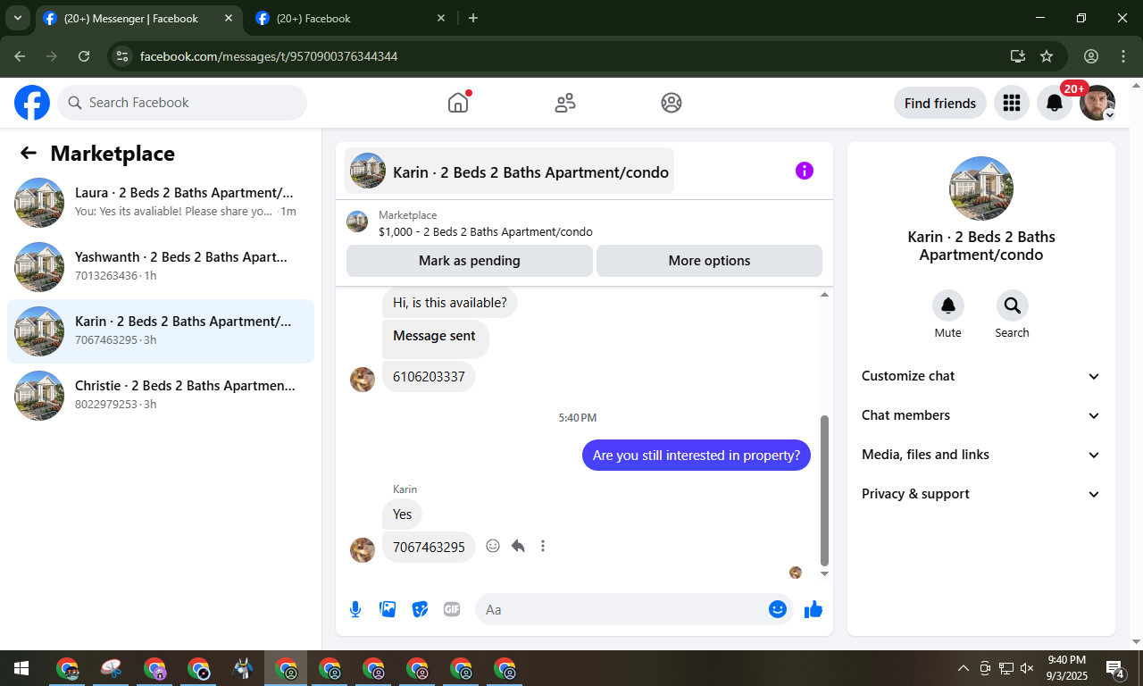Focus the Search Facebook field

[182, 103]
